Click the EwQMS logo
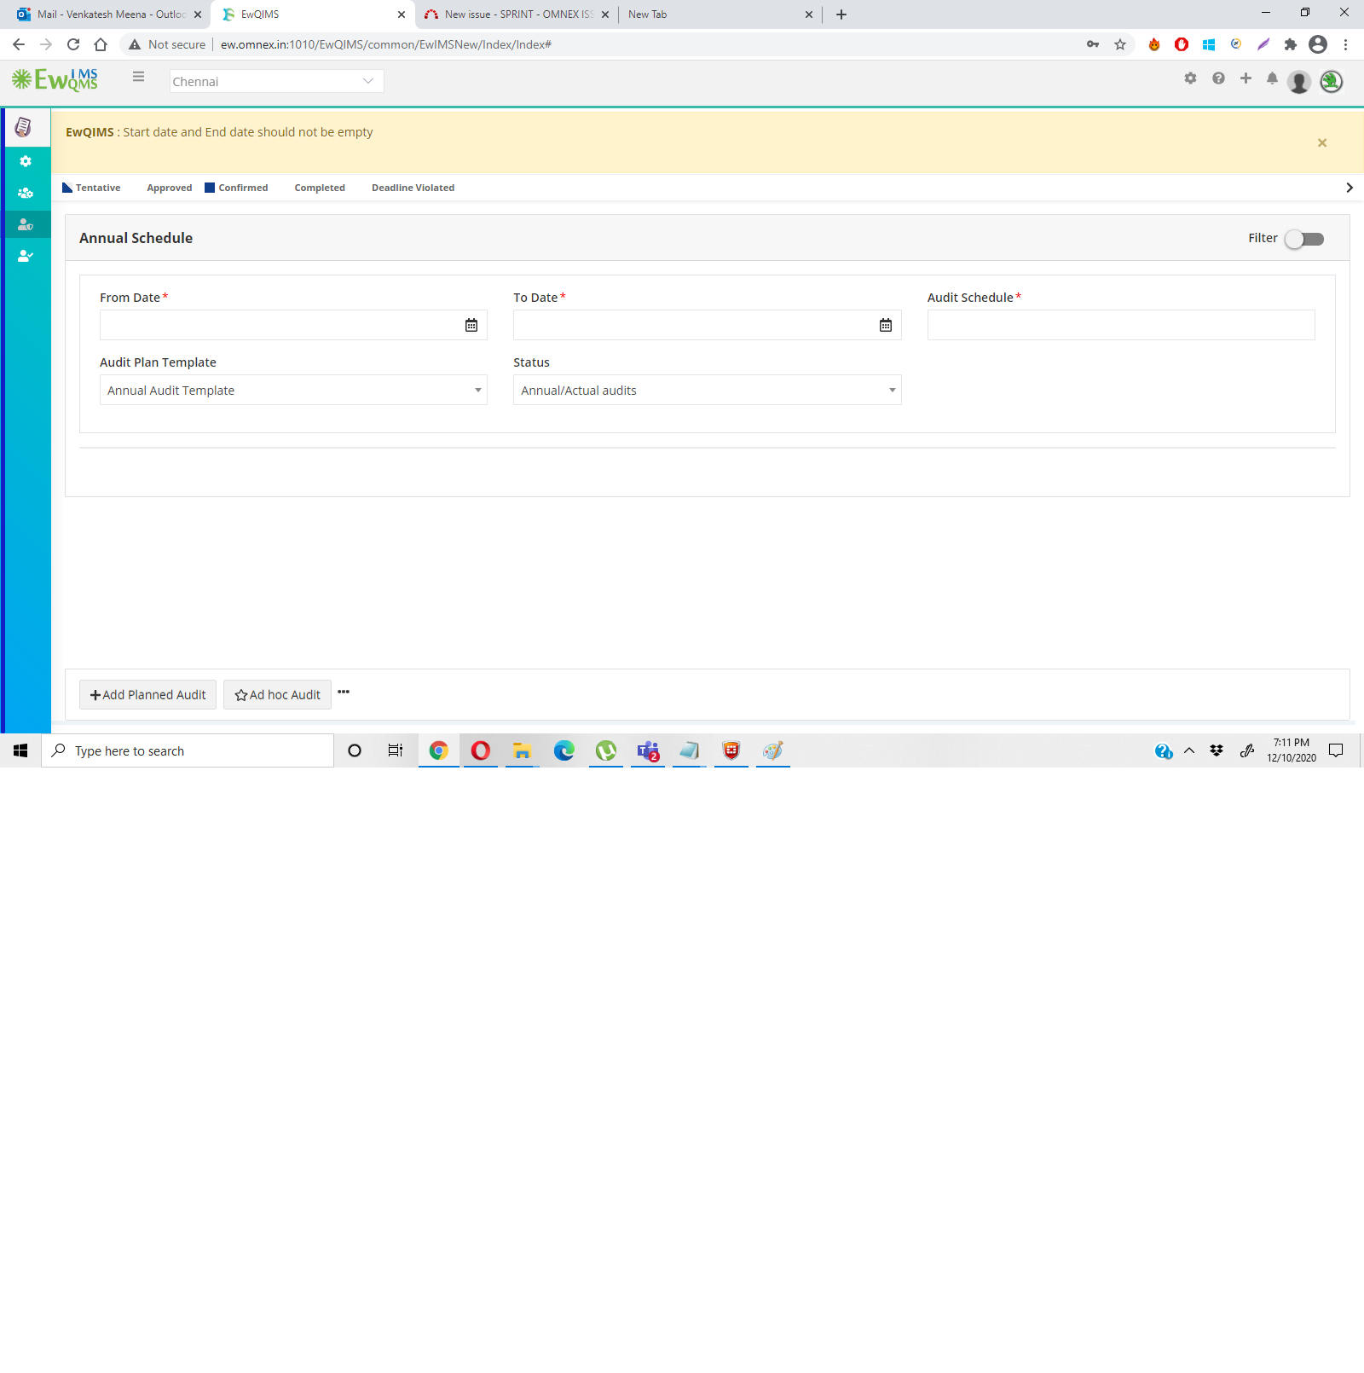1364x1373 pixels. [55, 80]
